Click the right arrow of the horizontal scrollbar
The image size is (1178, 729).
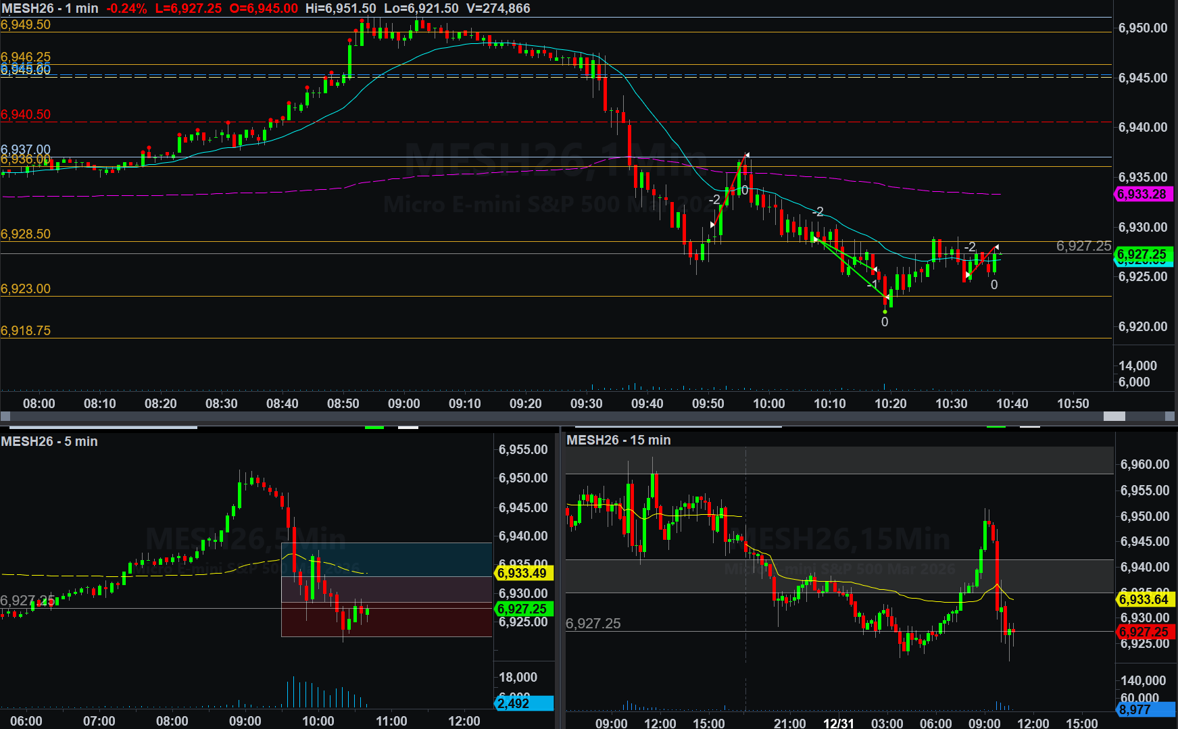[x=1170, y=417]
